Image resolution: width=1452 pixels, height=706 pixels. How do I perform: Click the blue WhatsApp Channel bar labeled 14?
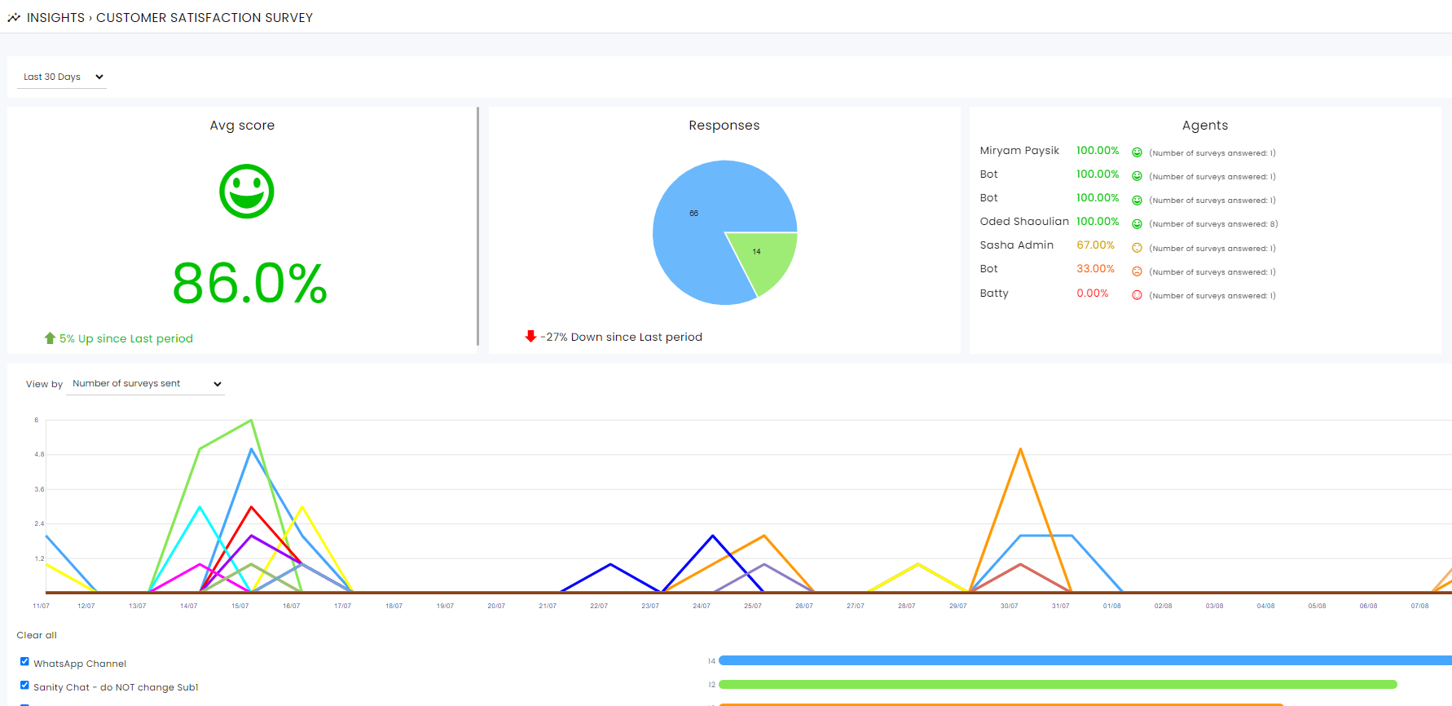click(x=1085, y=660)
